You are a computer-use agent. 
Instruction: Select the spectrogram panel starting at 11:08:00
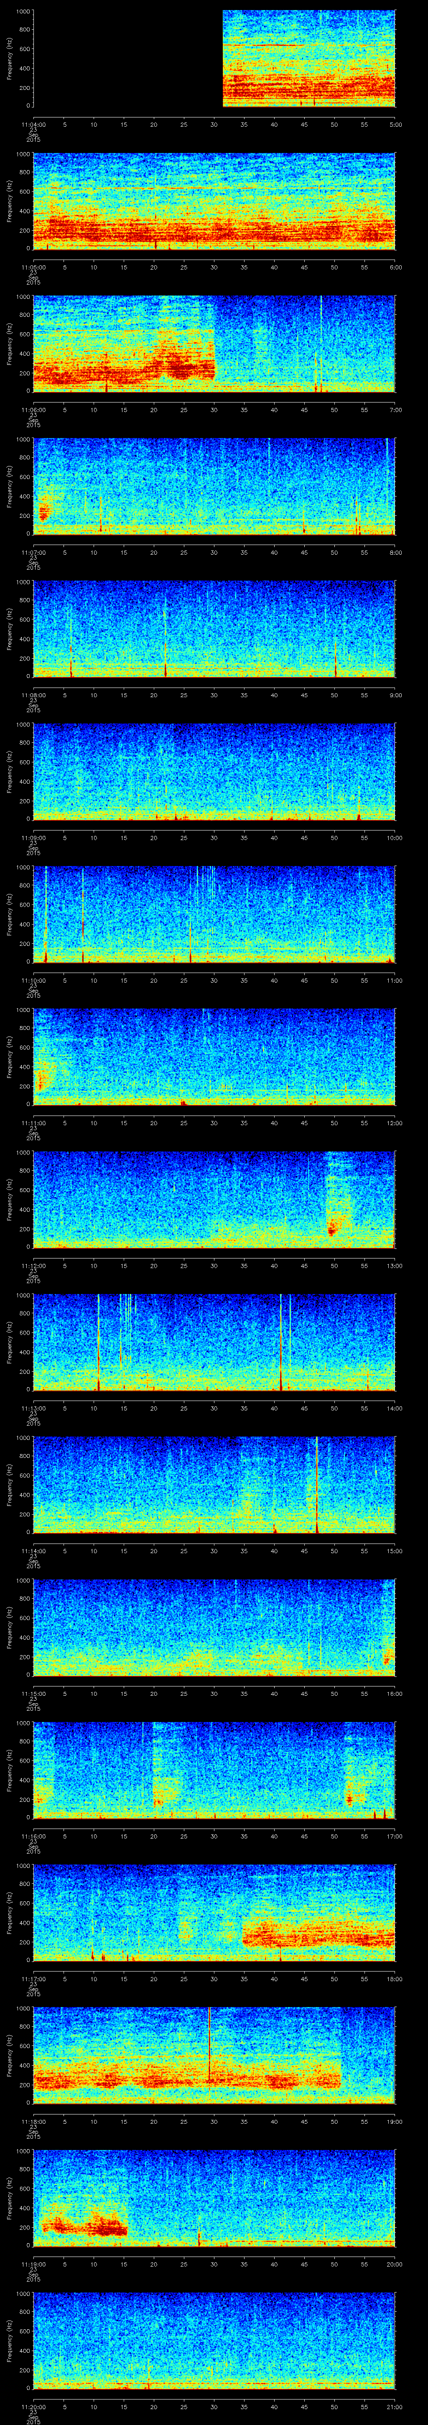[214, 629]
